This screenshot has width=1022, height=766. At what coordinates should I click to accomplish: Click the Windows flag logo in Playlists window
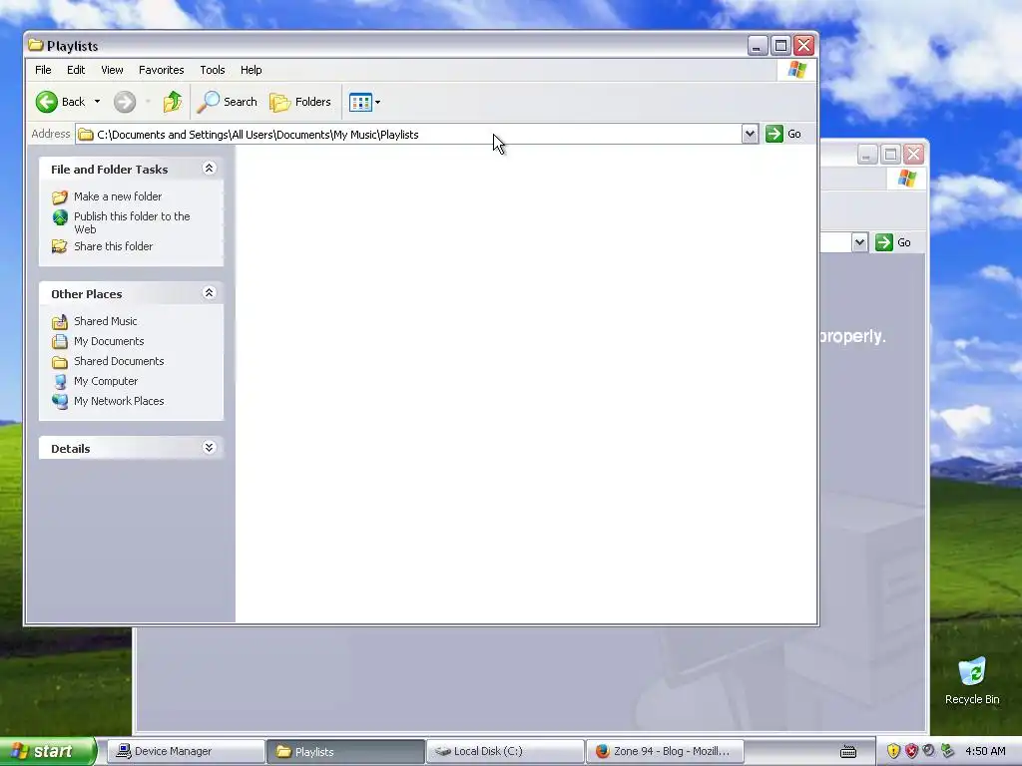(x=796, y=70)
